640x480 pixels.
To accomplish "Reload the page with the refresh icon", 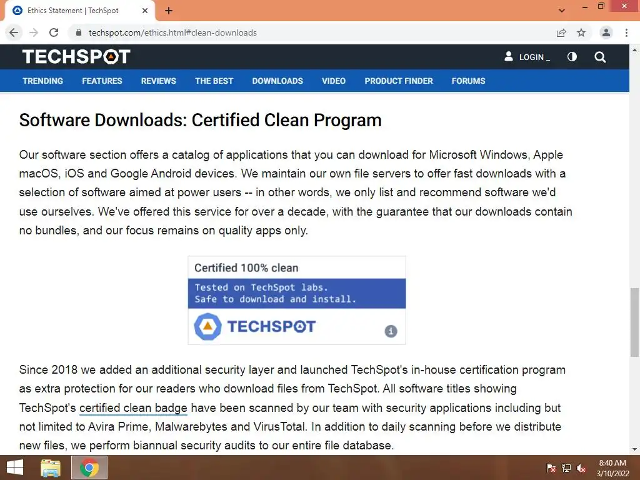I will (54, 32).
